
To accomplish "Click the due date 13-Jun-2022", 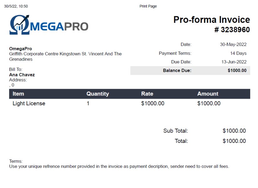I will pyautogui.click(x=233, y=62).
